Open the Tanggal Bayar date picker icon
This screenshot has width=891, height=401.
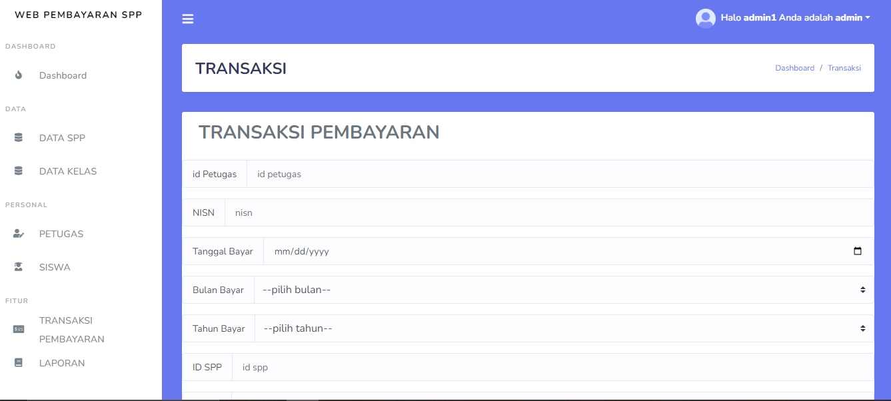pos(858,251)
